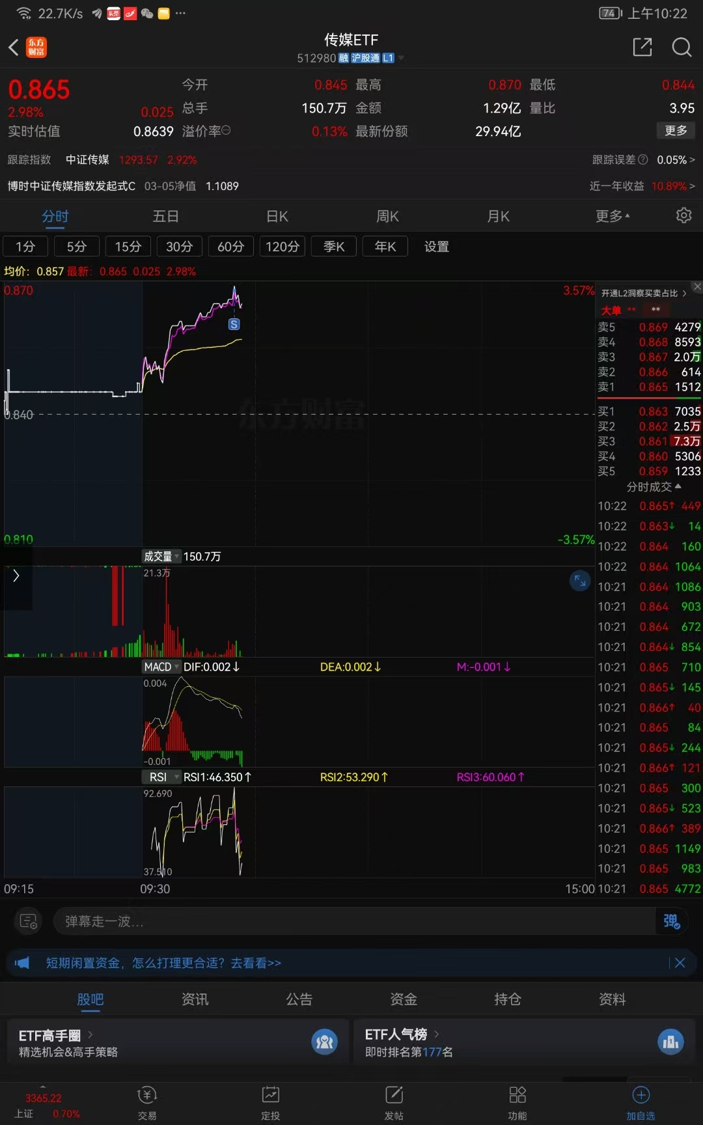Open 设置 period settings
The width and height of the screenshot is (703, 1125).
[437, 247]
